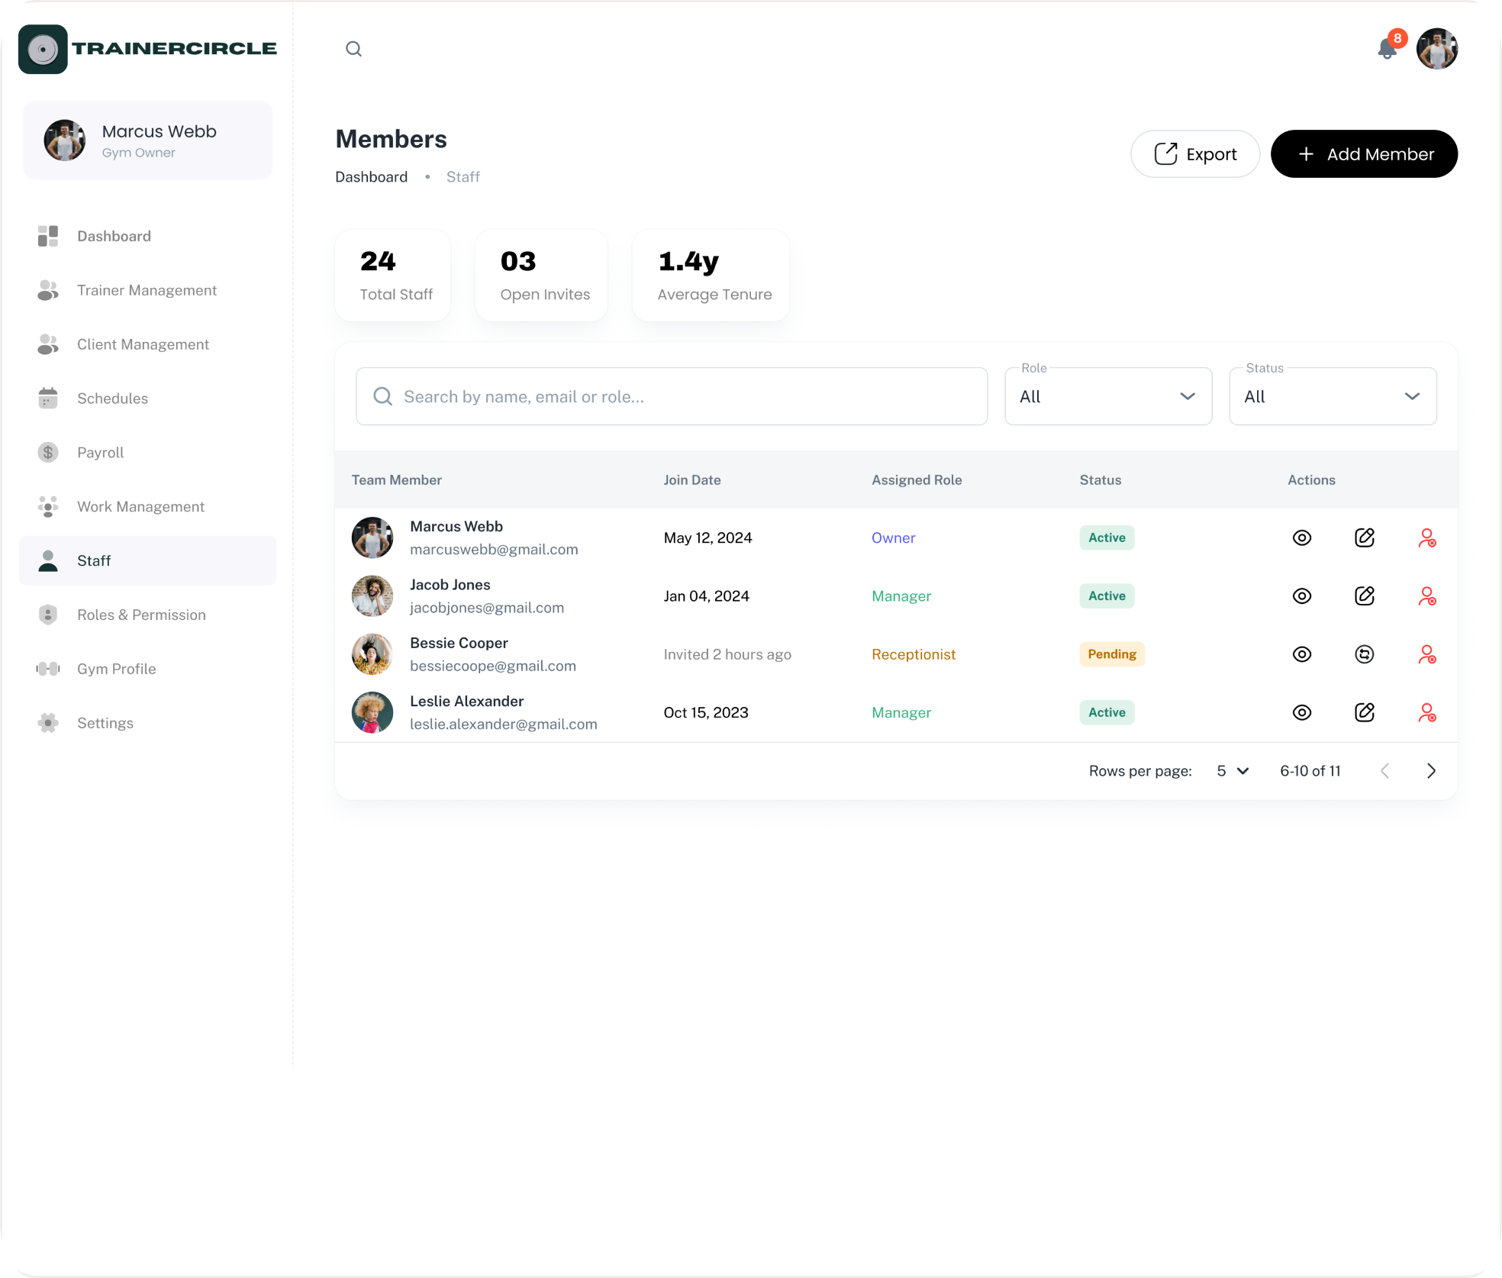
Task: Click the Owner role label
Action: pos(893,537)
